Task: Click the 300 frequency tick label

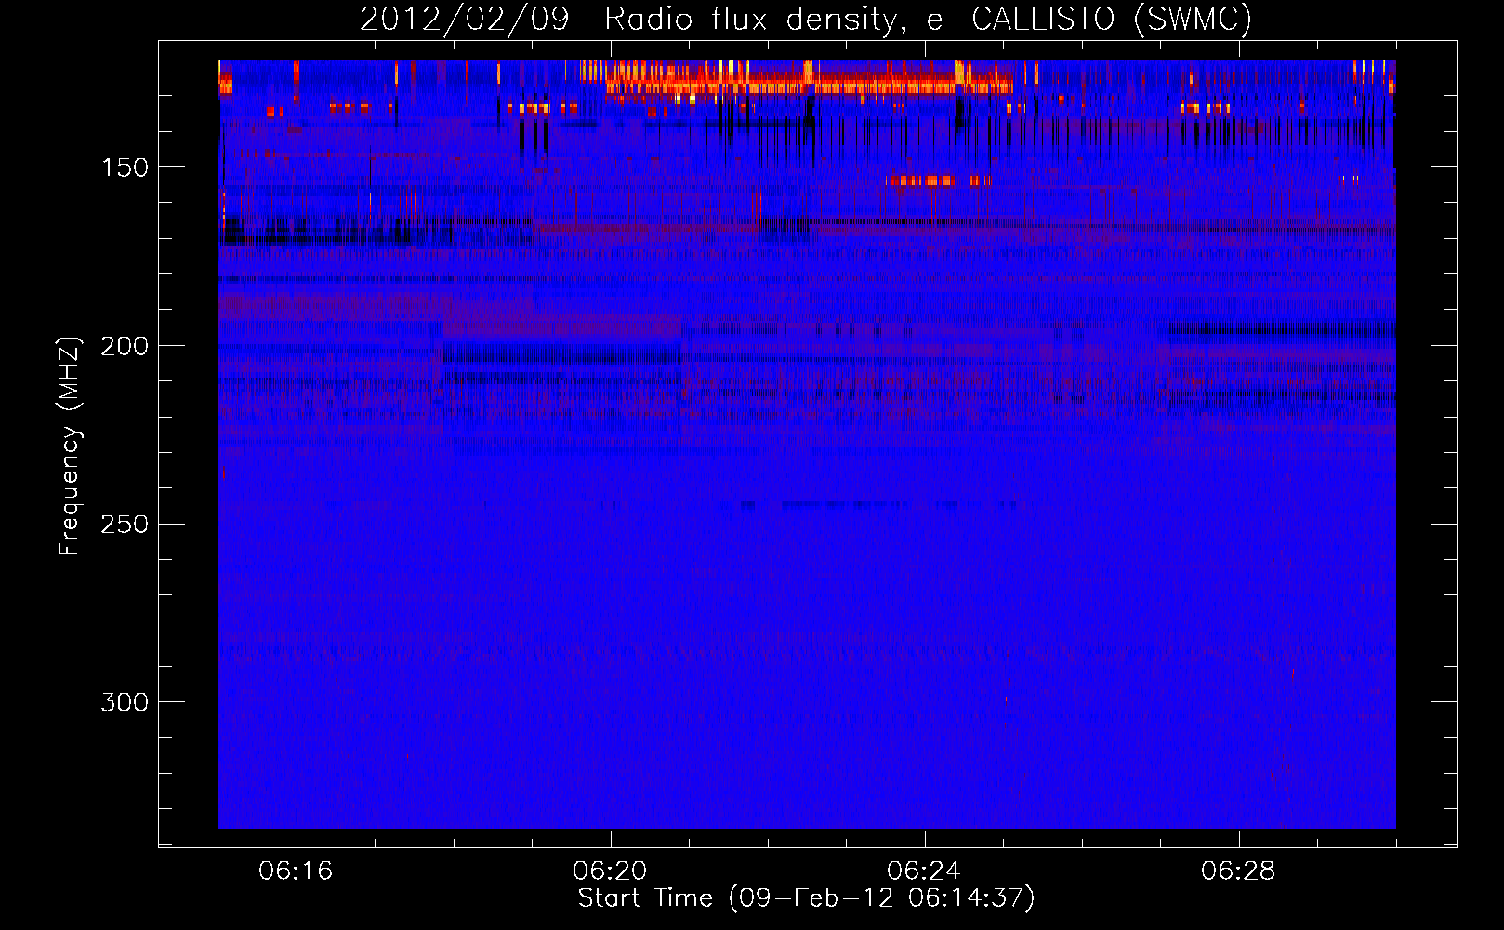Action: click(x=125, y=702)
